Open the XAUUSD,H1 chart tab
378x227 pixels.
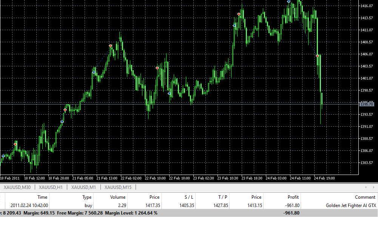(x=51, y=187)
